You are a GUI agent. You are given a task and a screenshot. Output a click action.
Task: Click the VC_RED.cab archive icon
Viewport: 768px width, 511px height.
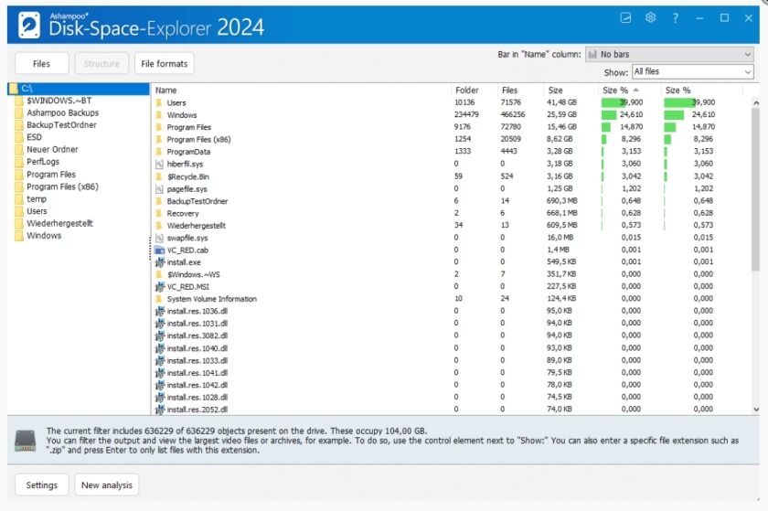pyautogui.click(x=159, y=250)
